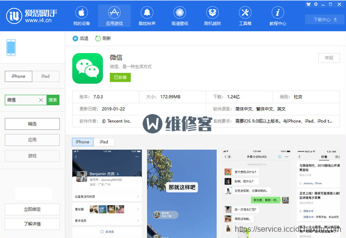The width and height of the screenshot is (346, 238).
Task: Go back with 后退 button
Action: (x=80, y=38)
